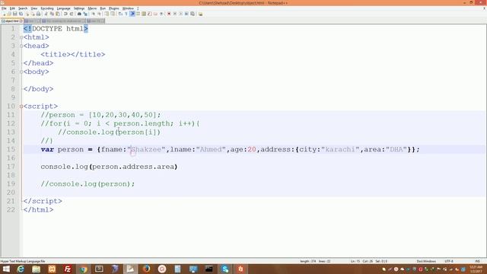Collapse the script block fold at line 10
The height and width of the screenshot is (274, 487).
[x=21, y=107]
